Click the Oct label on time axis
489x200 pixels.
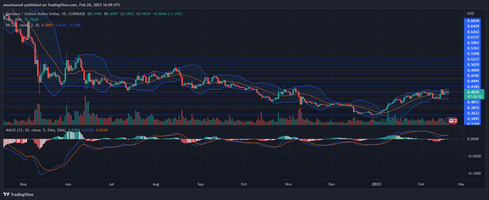coord(244,184)
